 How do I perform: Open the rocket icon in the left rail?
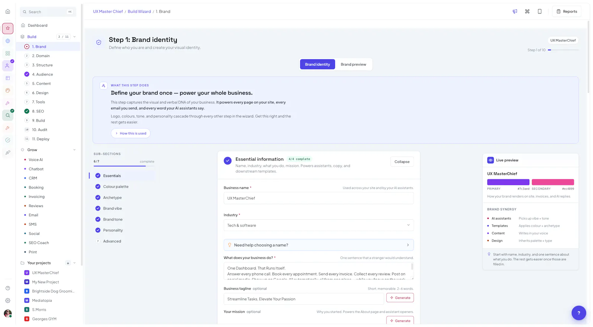8,152
